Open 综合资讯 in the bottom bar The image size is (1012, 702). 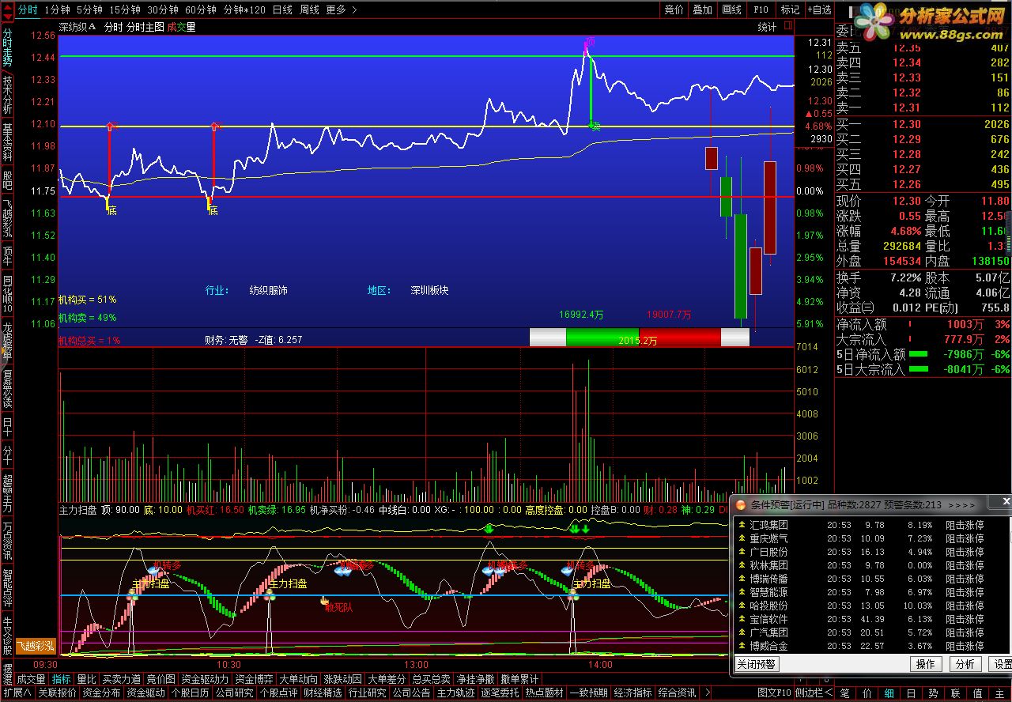677,693
